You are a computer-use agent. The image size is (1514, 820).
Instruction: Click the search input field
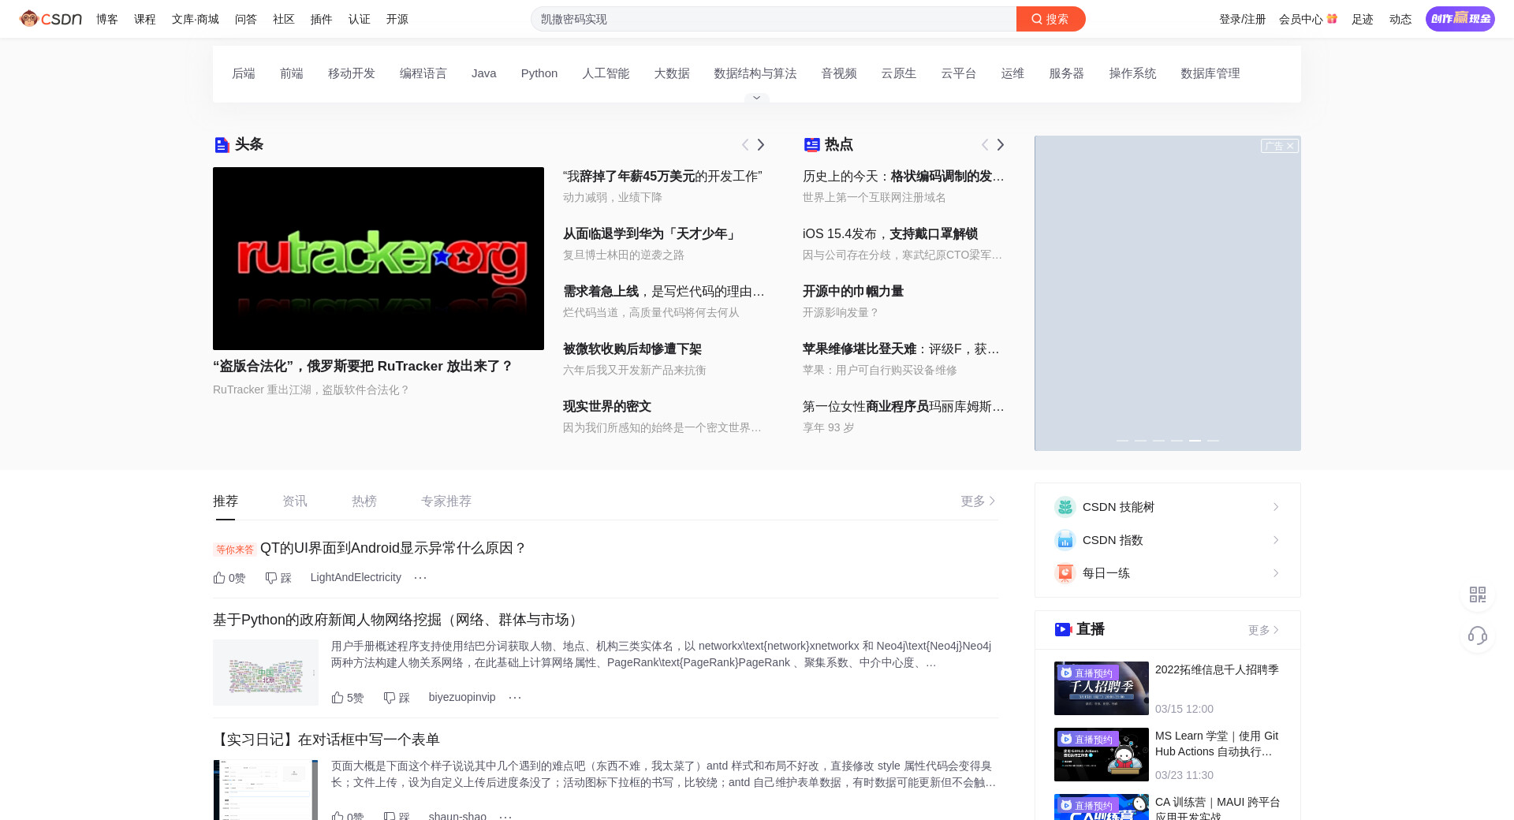tap(773, 19)
